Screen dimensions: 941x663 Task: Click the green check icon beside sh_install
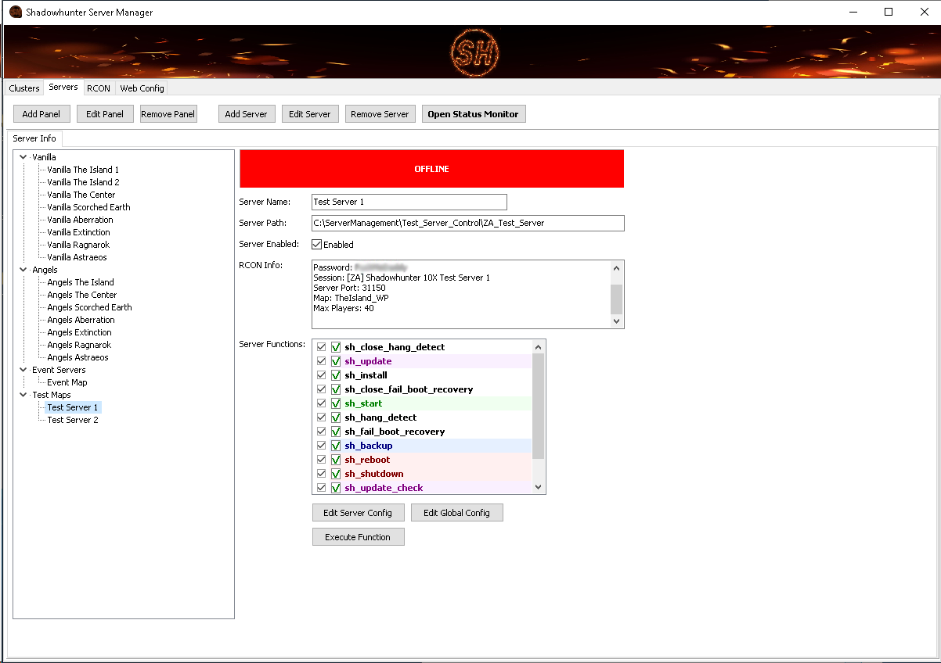pyautogui.click(x=336, y=375)
